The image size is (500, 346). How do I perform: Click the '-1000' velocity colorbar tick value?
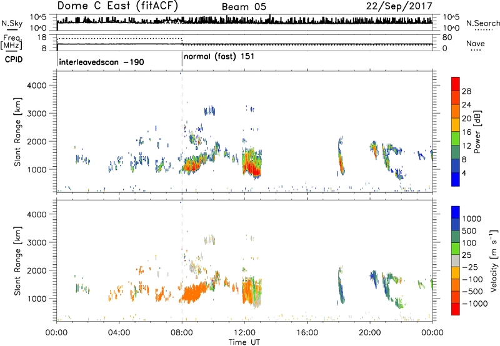pyautogui.click(x=475, y=304)
